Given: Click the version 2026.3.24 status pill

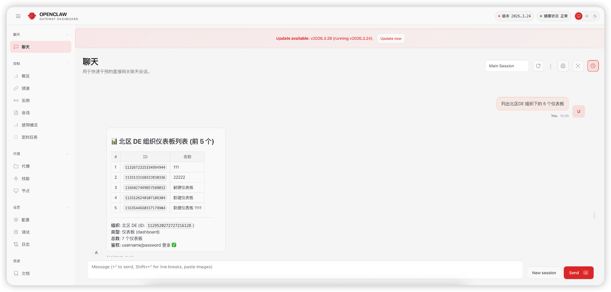Looking at the screenshot, I should [x=514, y=16].
